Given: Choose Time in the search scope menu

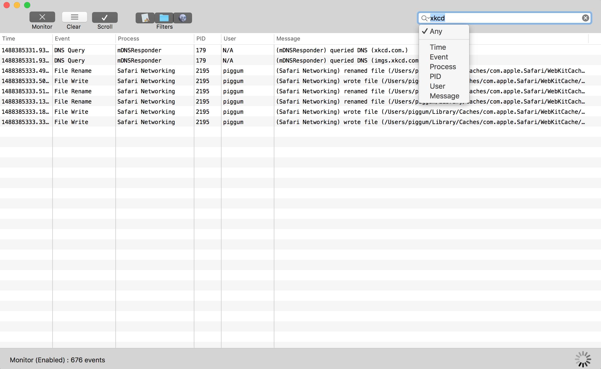Looking at the screenshot, I should (438, 47).
